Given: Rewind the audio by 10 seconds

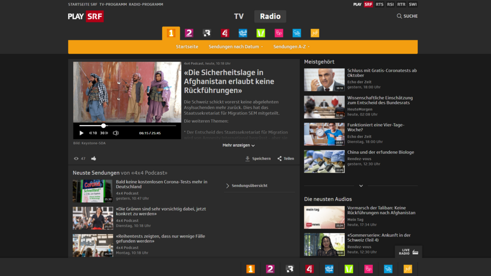Looking at the screenshot, I should [x=93, y=133].
